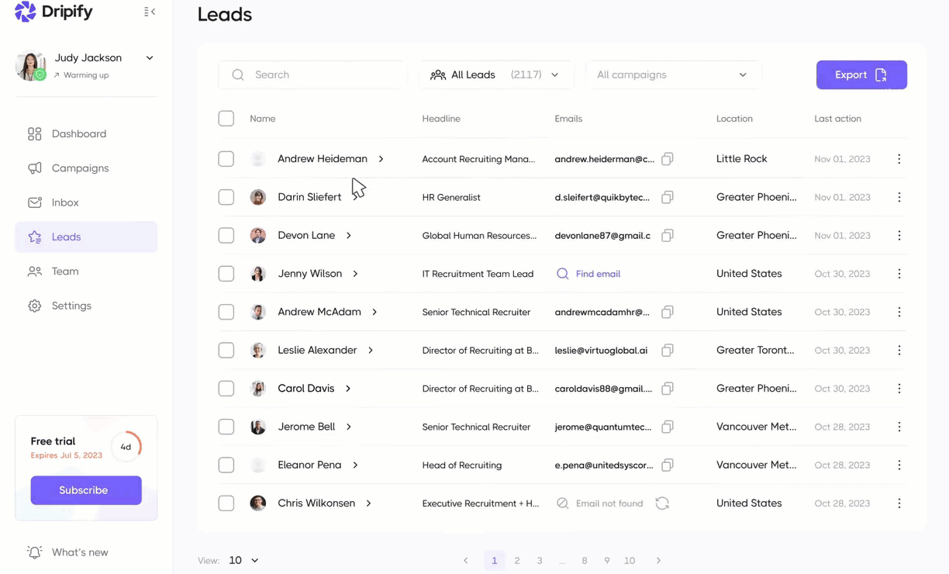Click the Dripify logo
949x574 pixels.
pyautogui.click(x=53, y=12)
